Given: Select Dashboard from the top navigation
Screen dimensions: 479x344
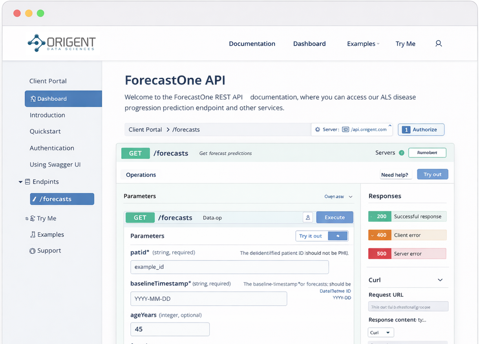Looking at the screenshot, I should pyautogui.click(x=309, y=44).
